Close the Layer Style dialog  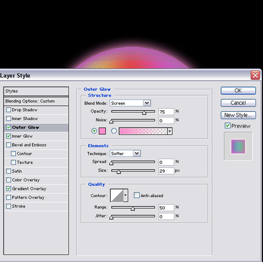tap(255, 75)
